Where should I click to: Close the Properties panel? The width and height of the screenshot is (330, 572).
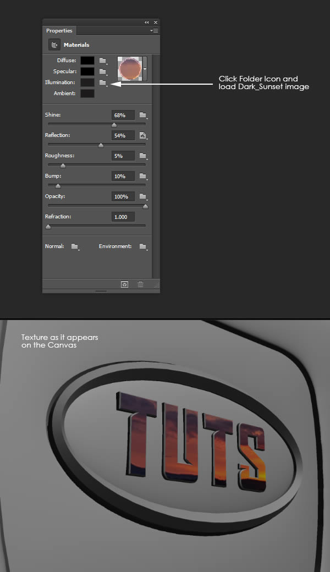coord(156,22)
